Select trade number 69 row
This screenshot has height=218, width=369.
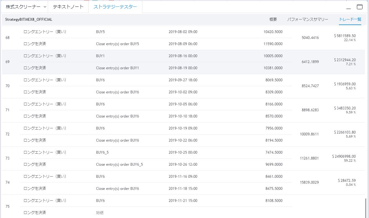click(8, 62)
